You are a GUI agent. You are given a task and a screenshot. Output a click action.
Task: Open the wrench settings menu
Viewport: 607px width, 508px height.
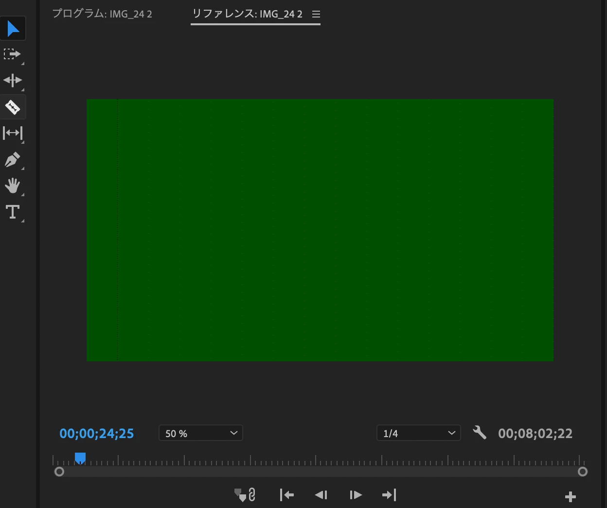480,433
